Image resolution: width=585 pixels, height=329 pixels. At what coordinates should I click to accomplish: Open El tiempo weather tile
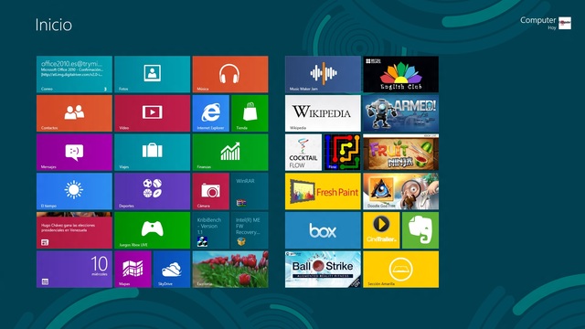coord(74,191)
